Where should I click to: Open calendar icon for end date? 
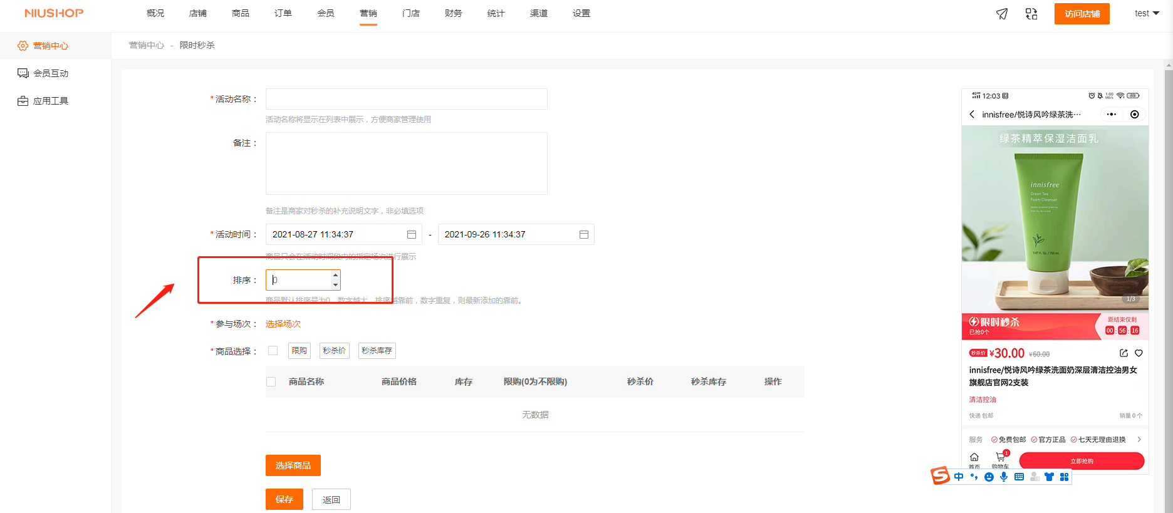(584, 234)
